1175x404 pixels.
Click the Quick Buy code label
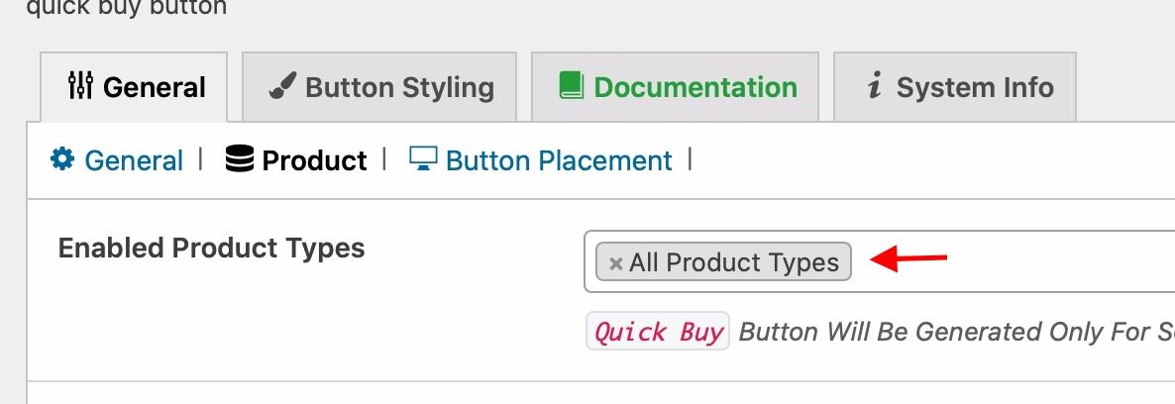coord(658,332)
